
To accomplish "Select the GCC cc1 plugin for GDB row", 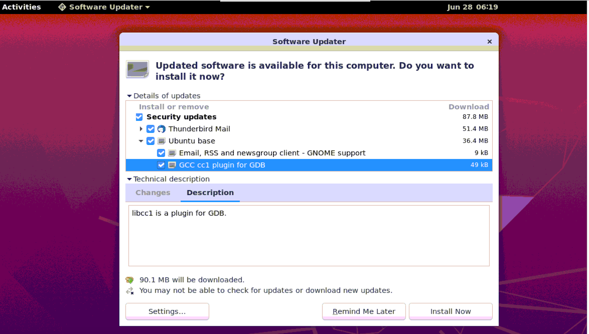I will [x=309, y=165].
